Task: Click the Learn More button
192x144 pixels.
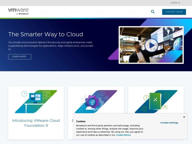Action: pyautogui.click(x=20, y=57)
